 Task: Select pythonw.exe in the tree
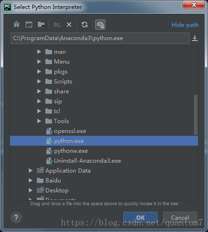[x=71, y=151]
